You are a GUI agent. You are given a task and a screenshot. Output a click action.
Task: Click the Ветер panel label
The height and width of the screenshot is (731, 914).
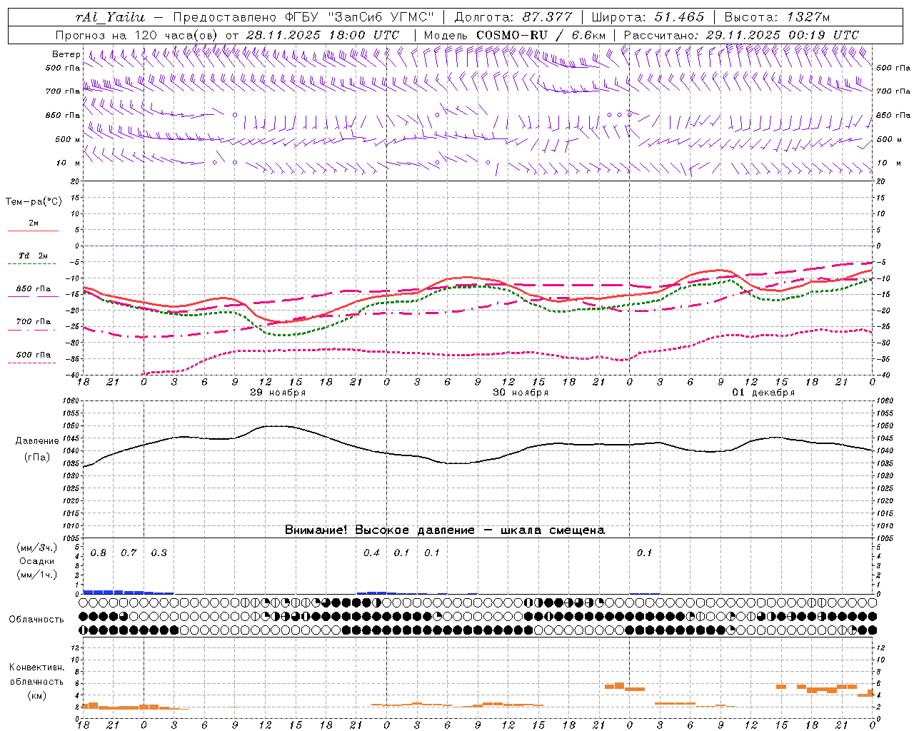click(66, 54)
